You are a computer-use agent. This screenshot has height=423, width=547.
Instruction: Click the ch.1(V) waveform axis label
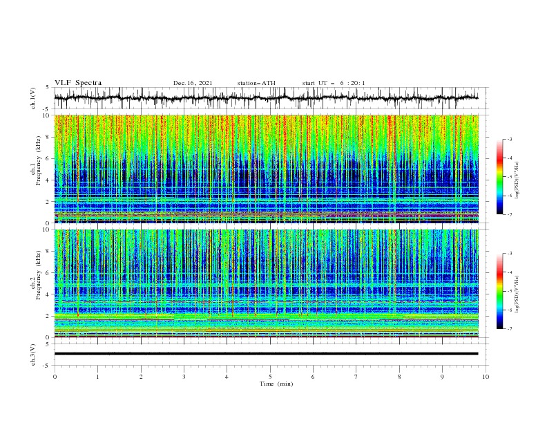[33, 98]
